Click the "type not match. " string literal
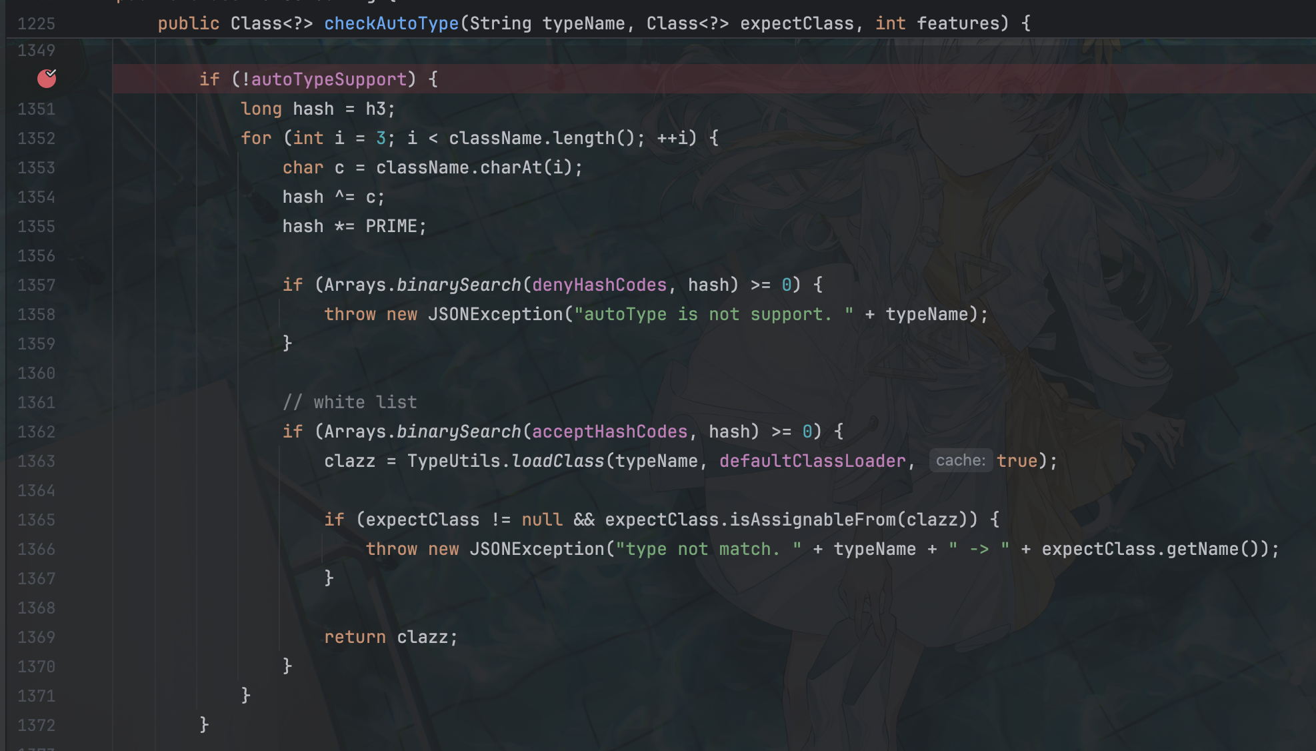This screenshot has height=751, width=1316. (708, 549)
